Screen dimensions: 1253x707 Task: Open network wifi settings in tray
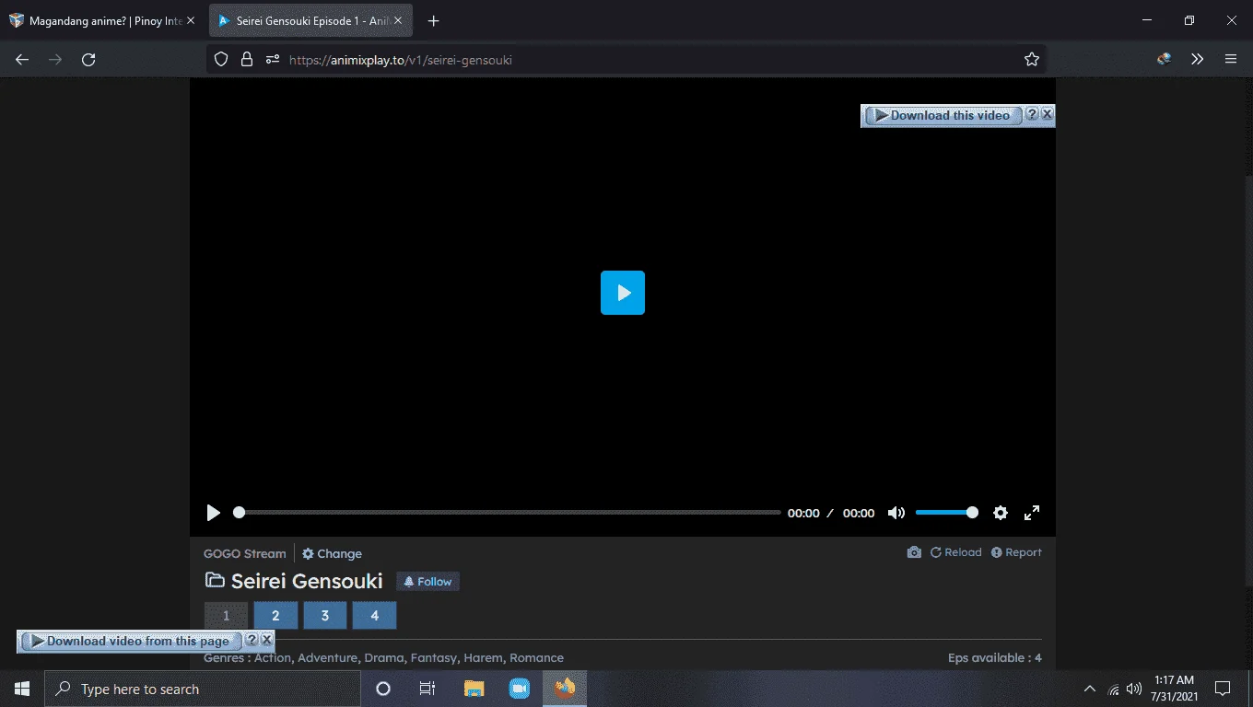(x=1113, y=689)
